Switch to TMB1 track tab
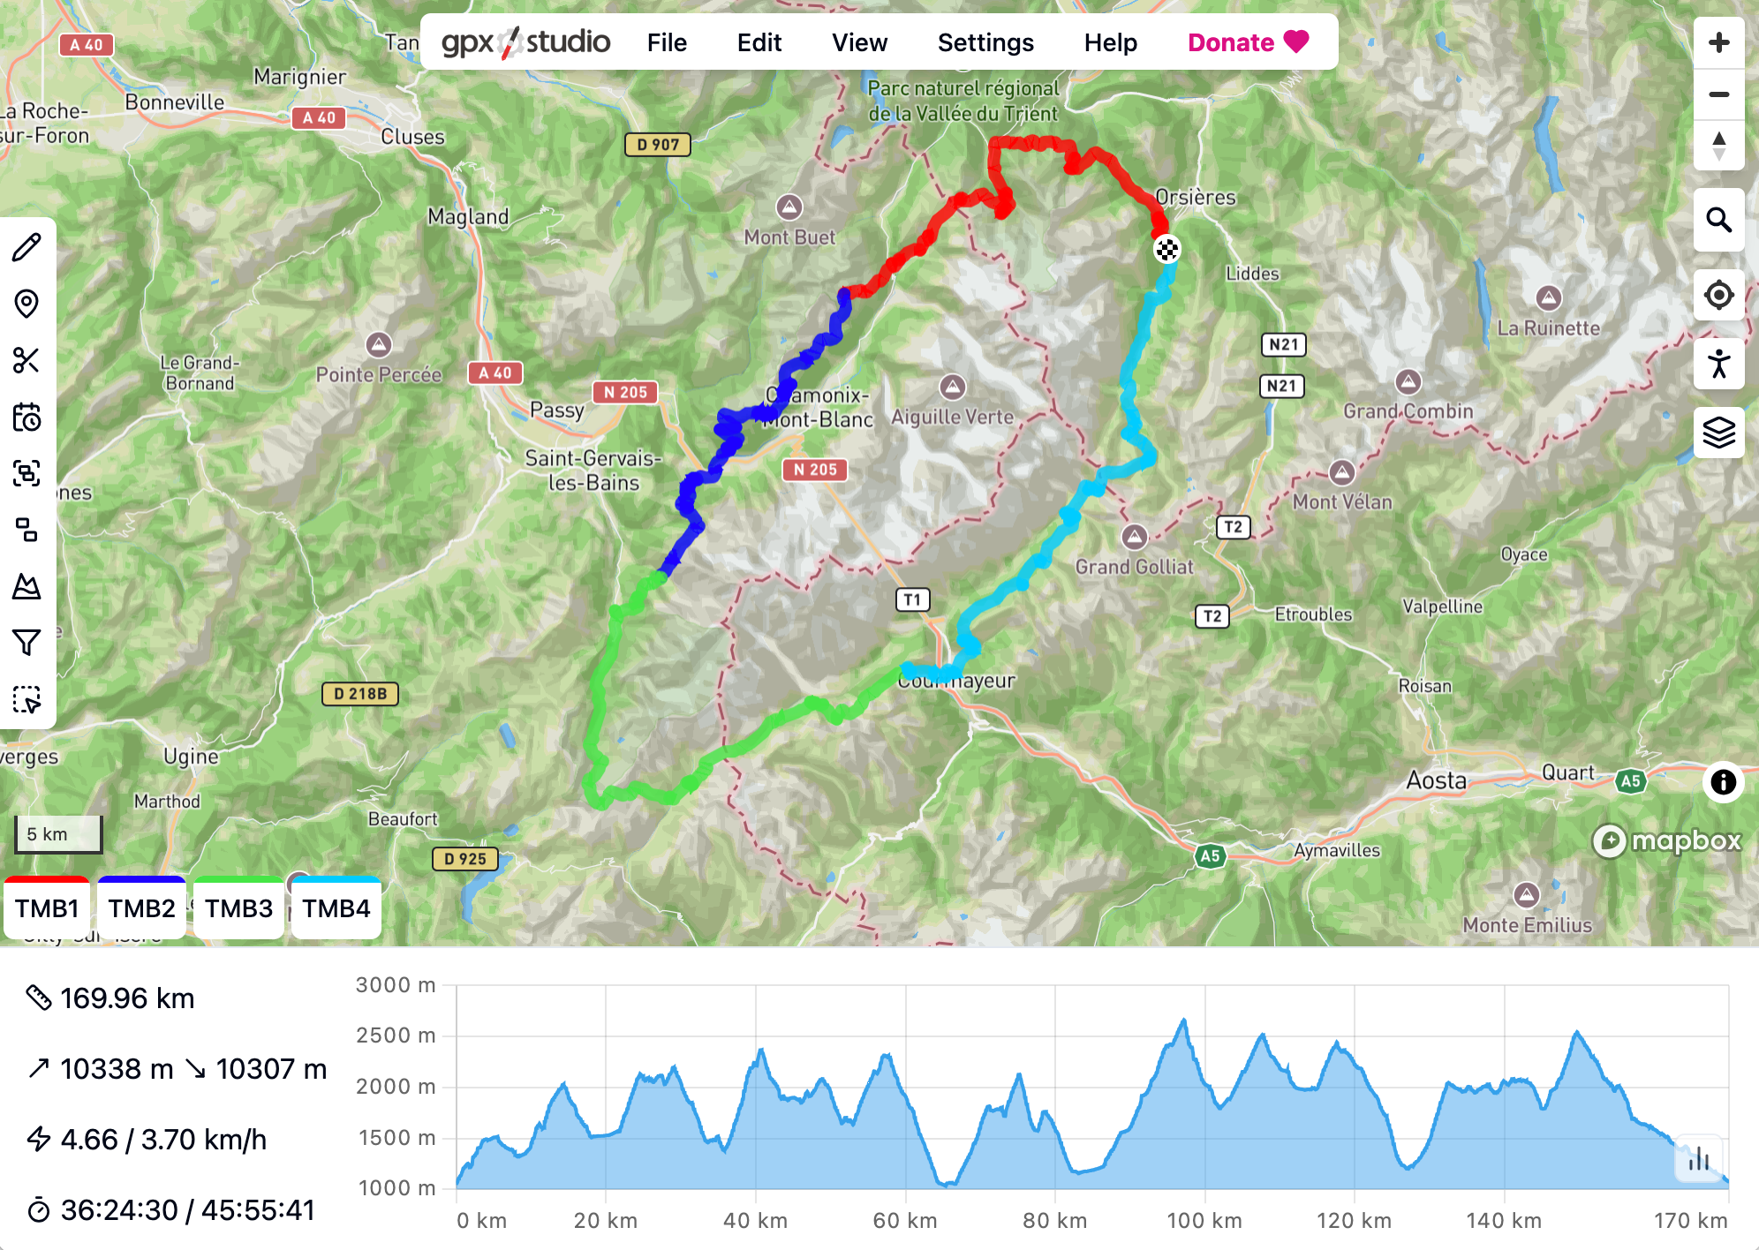The width and height of the screenshot is (1759, 1250). pos(50,907)
